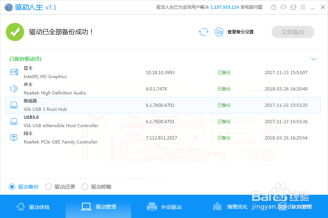Select Intel(R) HD Graphics driver name
Screen dimensions: 328x218
point(45,77)
